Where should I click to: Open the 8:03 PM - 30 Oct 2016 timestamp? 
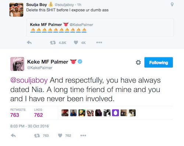pos(29,126)
